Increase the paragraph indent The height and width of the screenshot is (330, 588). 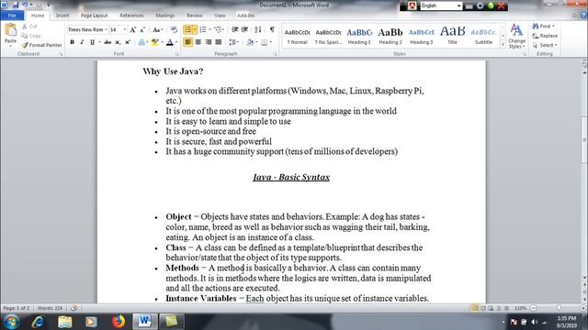pos(244,29)
